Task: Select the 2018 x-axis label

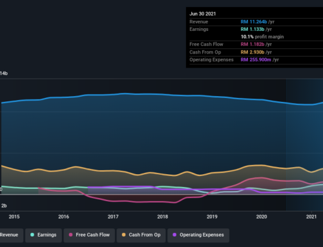Action: (x=163, y=217)
